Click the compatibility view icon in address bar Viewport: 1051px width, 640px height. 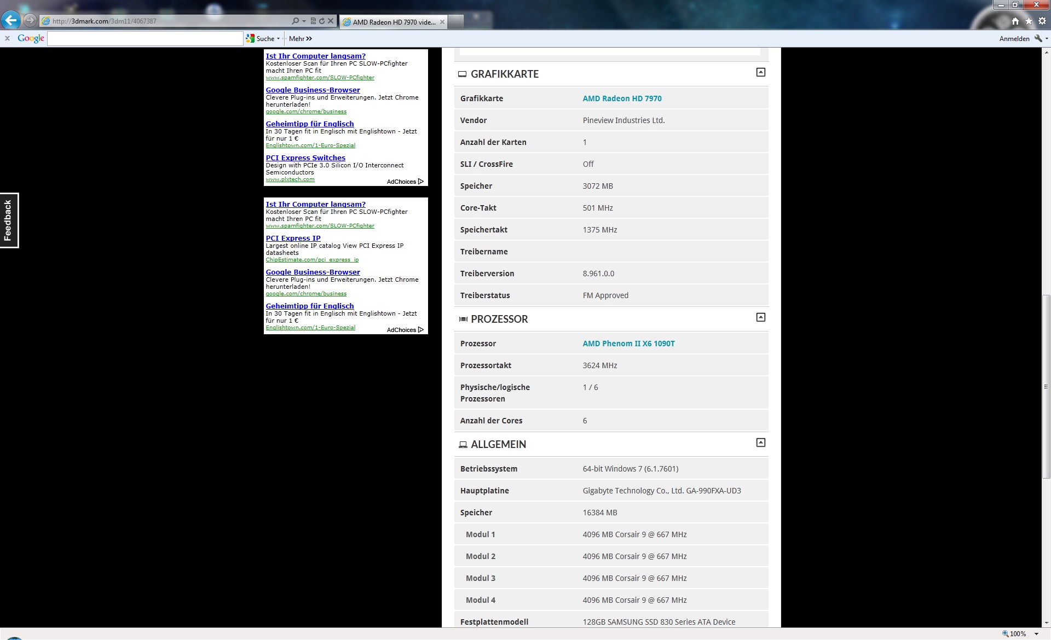pyautogui.click(x=313, y=21)
